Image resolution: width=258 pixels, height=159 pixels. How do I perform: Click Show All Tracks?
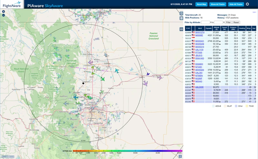point(218,4)
